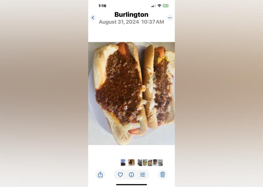The height and width of the screenshot is (187, 263).
Task: Tap the Wi-Fi status icon
Action: tap(159, 6)
